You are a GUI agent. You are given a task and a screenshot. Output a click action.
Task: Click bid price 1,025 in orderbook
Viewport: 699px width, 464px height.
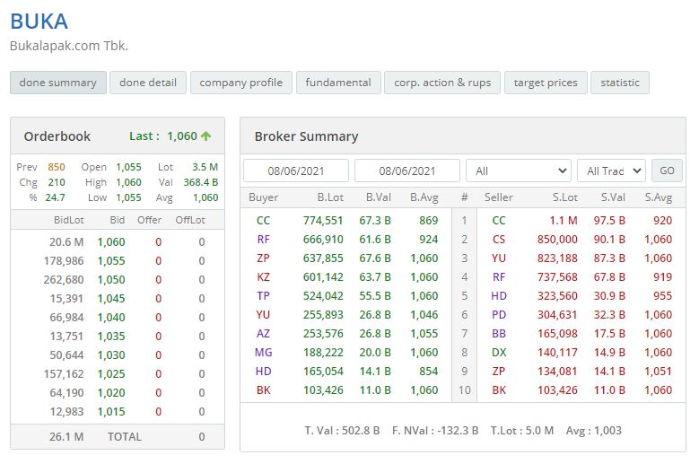click(111, 374)
